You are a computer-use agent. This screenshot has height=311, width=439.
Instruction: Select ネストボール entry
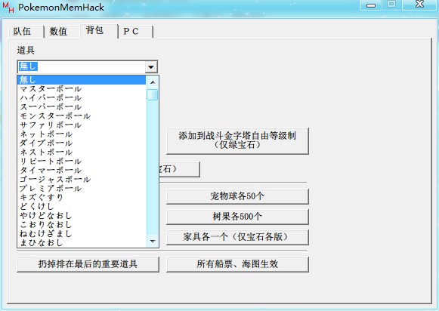coord(82,152)
